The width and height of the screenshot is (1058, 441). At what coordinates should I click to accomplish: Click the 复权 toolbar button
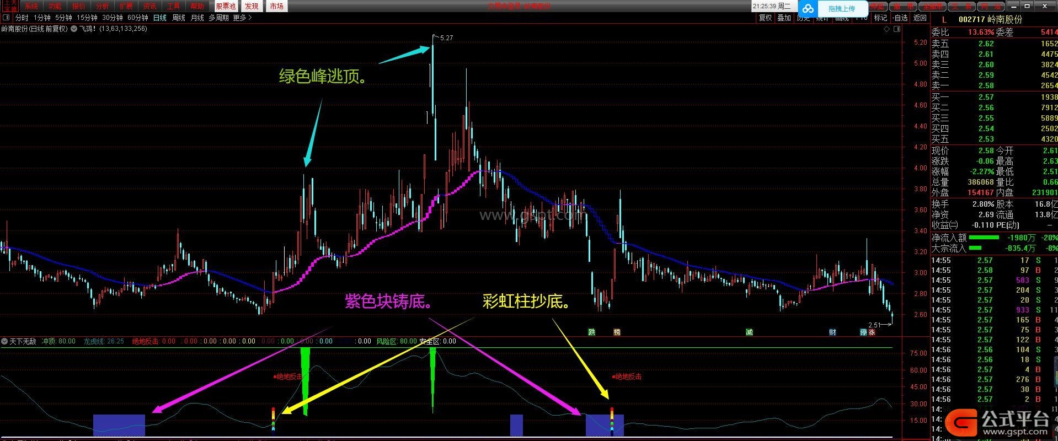tap(765, 18)
